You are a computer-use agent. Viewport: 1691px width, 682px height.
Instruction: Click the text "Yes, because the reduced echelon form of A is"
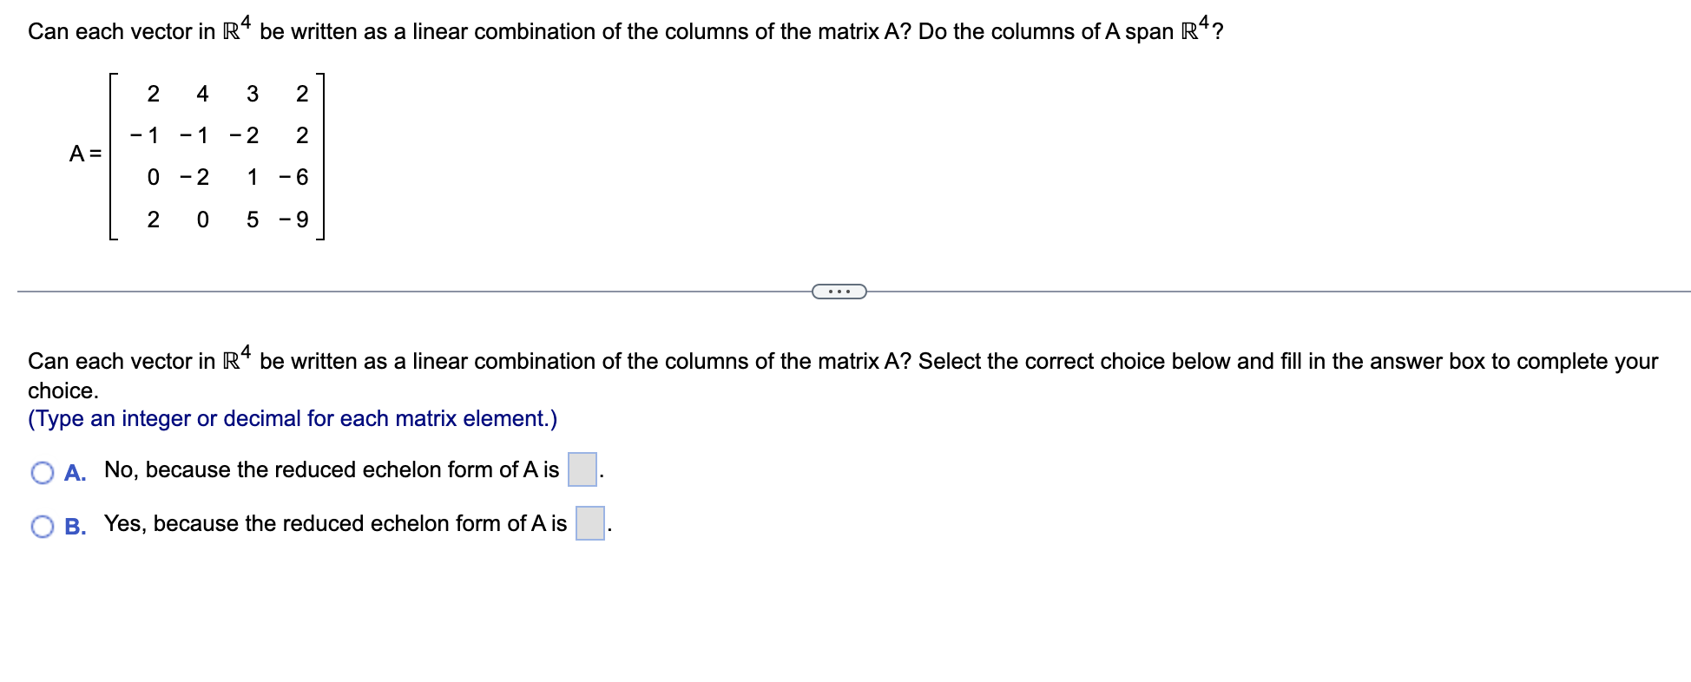(x=337, y=523)
